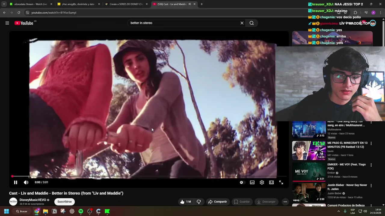Open the DisneyMusicVEVO channel avatar

pyautogui.click(x=13, y=202)
